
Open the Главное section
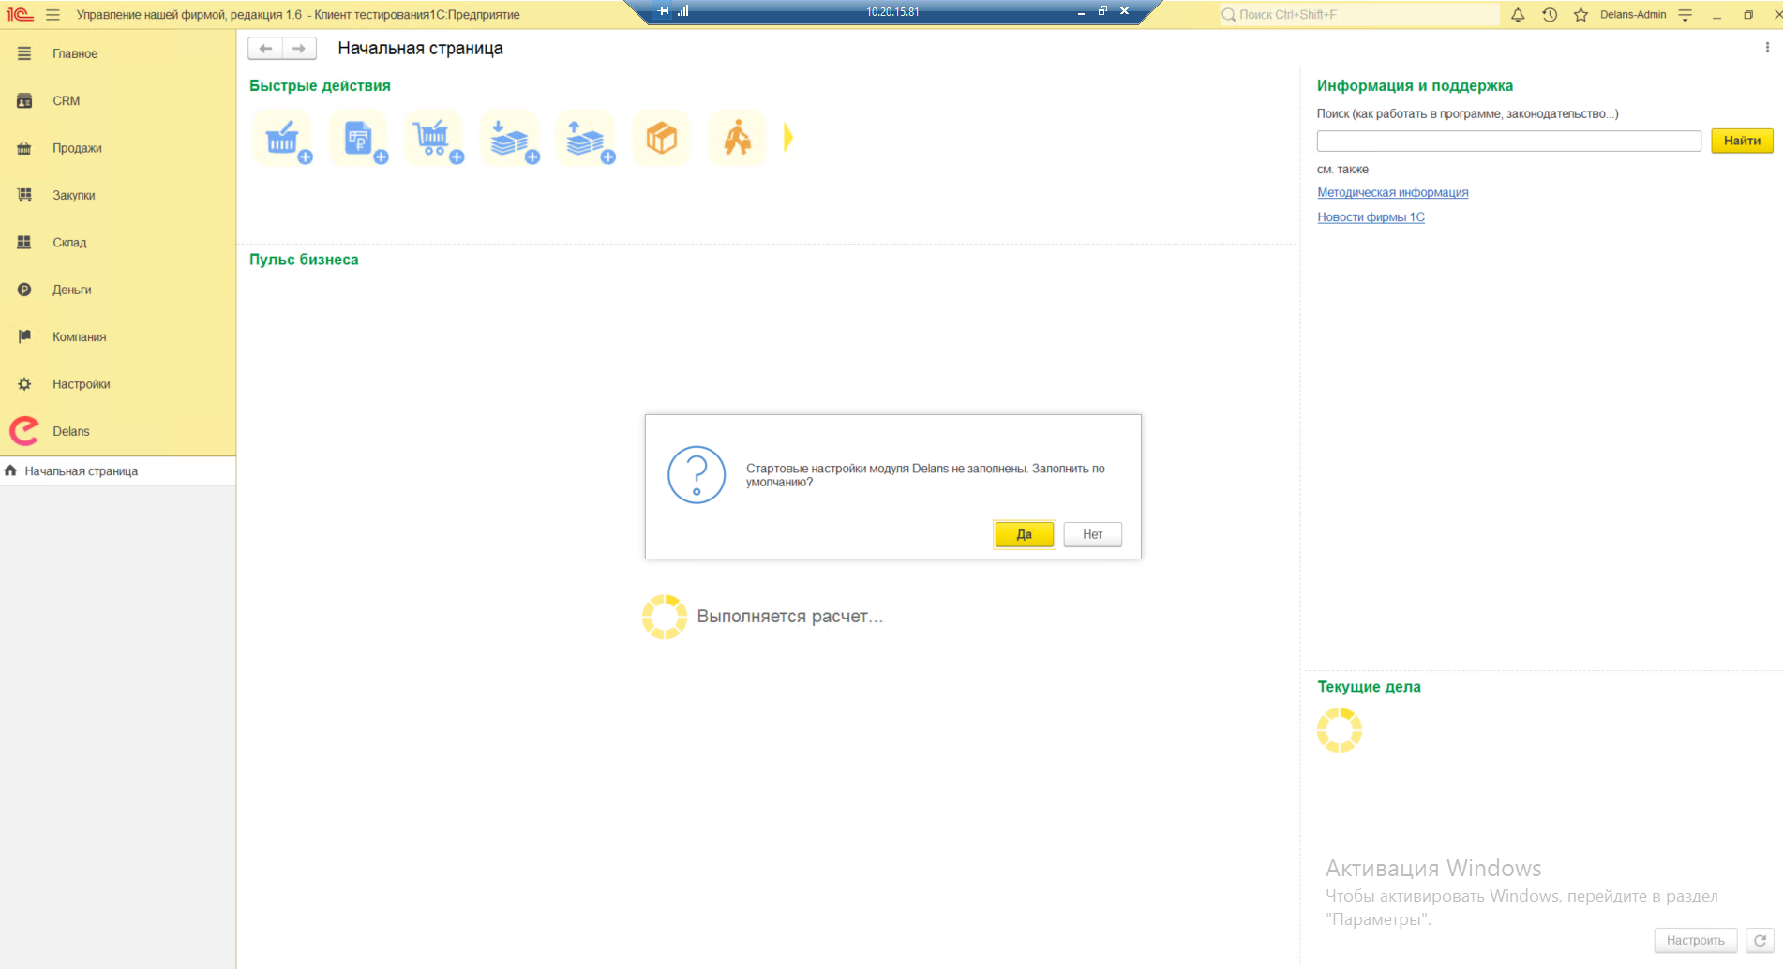pyautogui.click(x=118, y=53)
